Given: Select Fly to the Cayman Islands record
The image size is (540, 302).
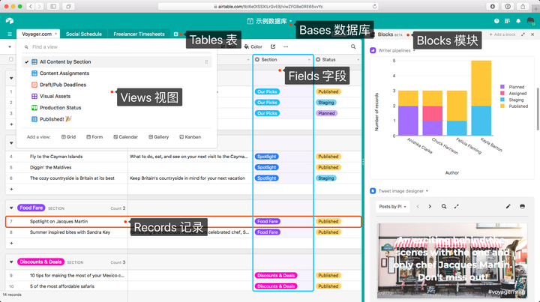Looking at the screenshot, I should pos(56,157).
